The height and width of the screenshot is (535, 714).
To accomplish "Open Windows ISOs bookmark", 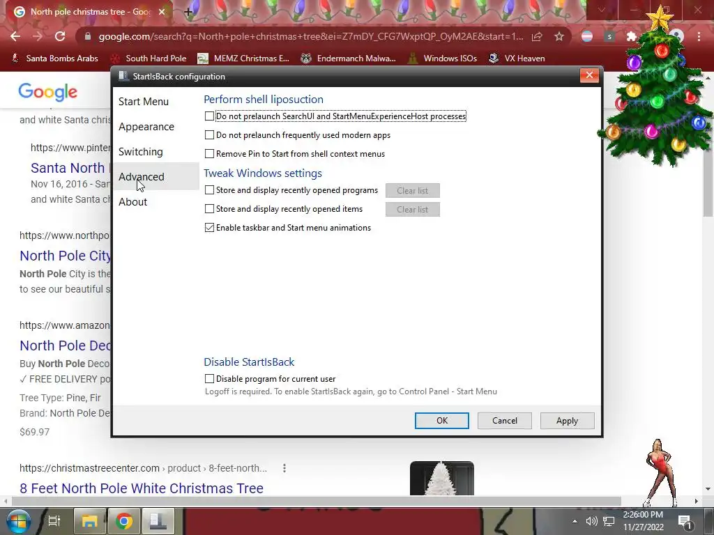I will click(x=443, y=59).
